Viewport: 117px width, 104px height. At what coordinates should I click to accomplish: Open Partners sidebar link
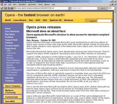(9, 43)
